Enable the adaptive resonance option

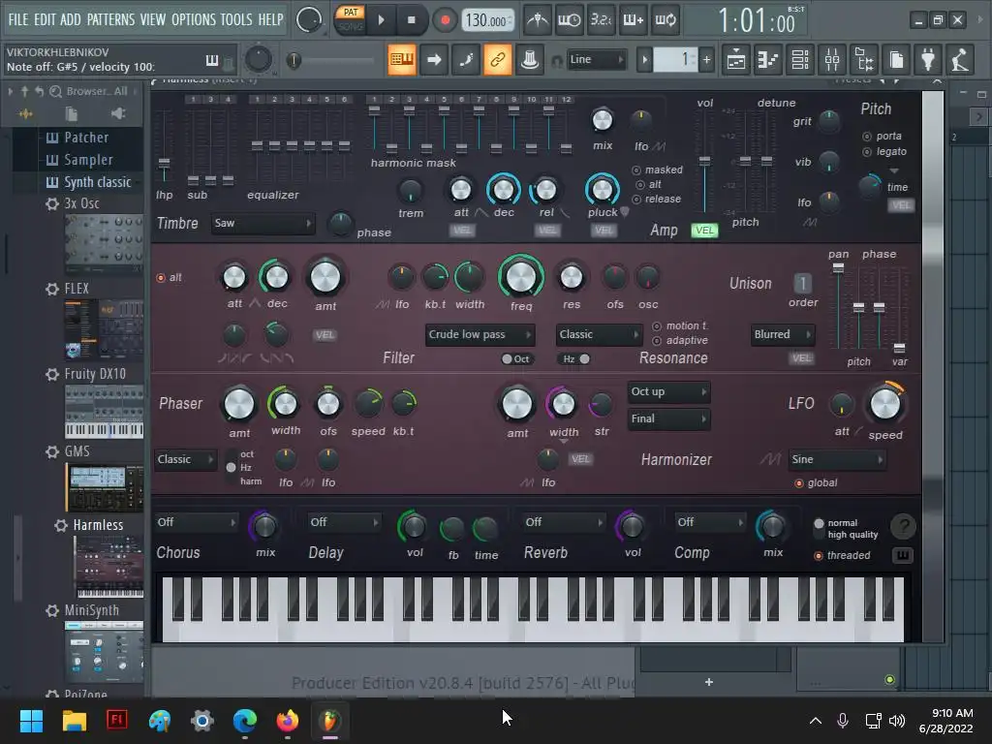pyautogui.click(x=657, y=341)
